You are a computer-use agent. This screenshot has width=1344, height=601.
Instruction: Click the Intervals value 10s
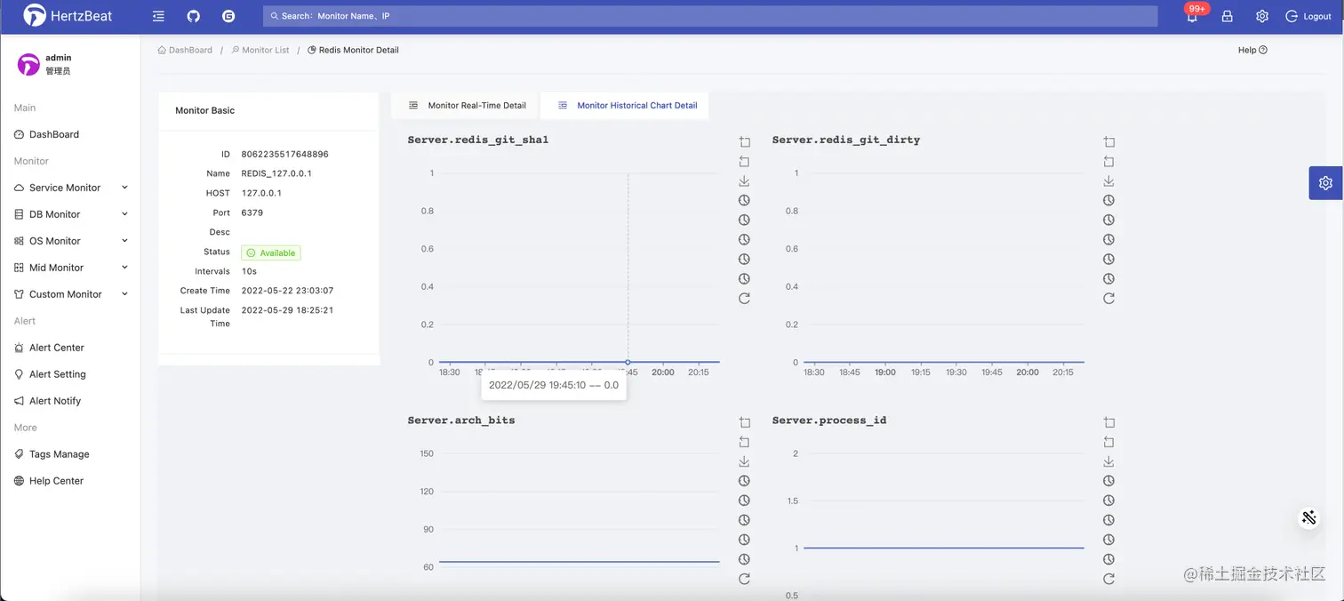[x=249, y=271]
